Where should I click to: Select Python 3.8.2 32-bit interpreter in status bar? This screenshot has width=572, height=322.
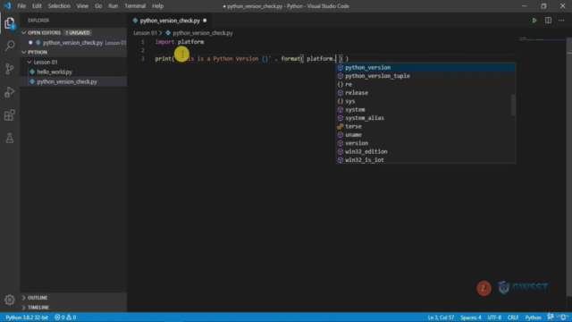[27, 318]
